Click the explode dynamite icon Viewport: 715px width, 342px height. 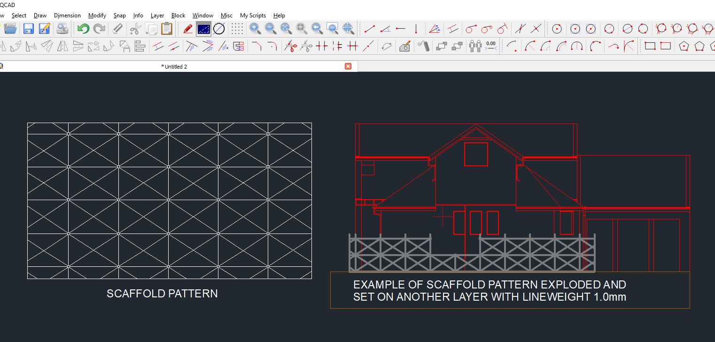pyautogui.click(x=424, y=46)
